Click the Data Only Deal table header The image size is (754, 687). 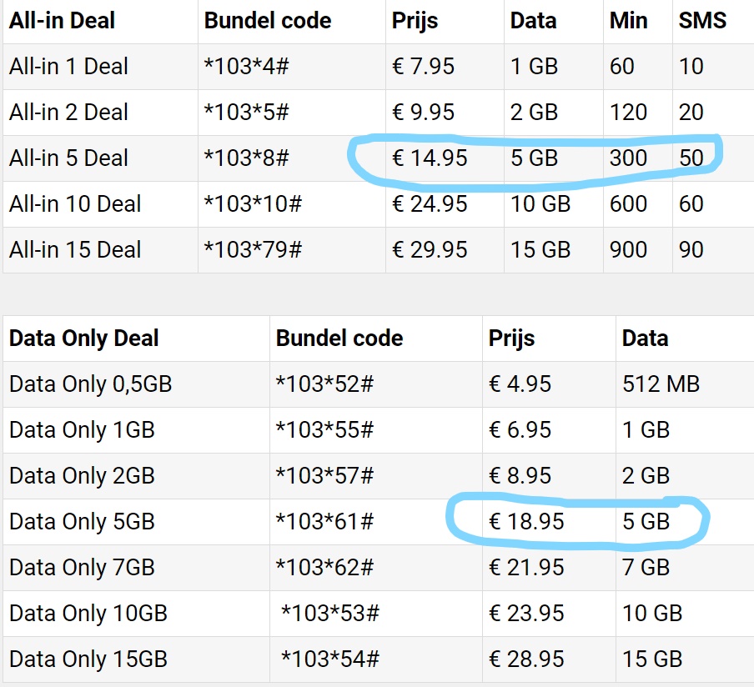coord(83,338)
